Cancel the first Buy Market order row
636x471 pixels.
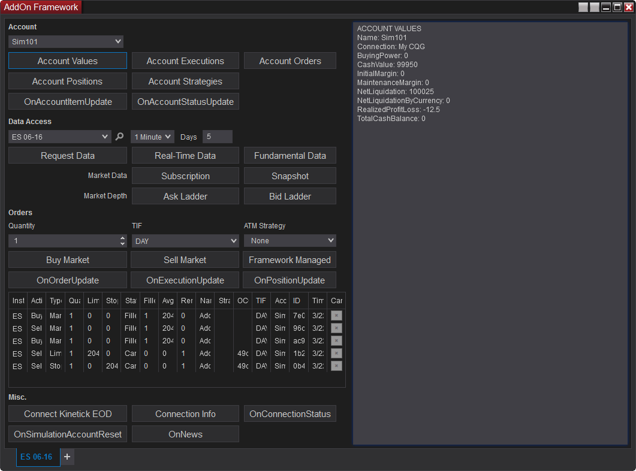[x=336, y=315]
